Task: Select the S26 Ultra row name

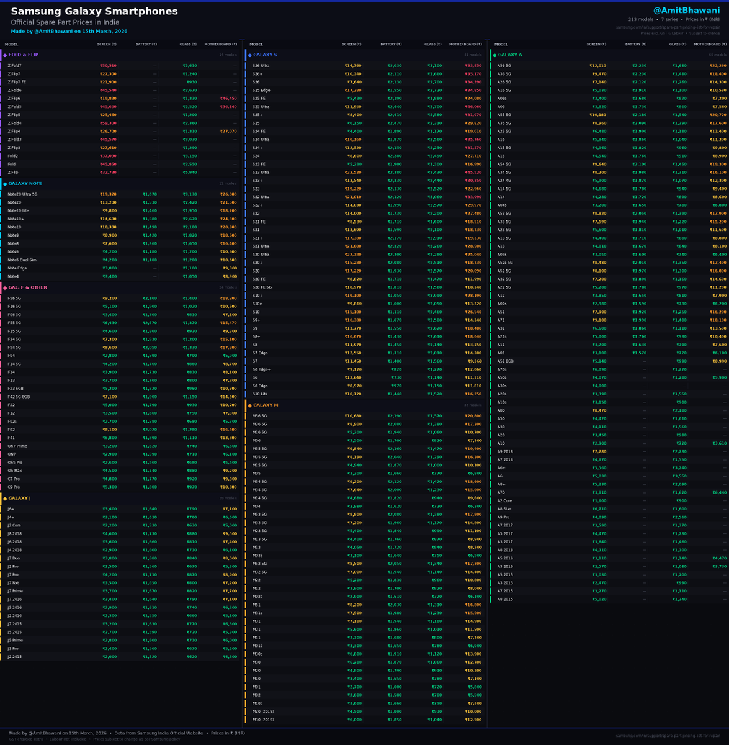Action: click(x=261, y=66)
